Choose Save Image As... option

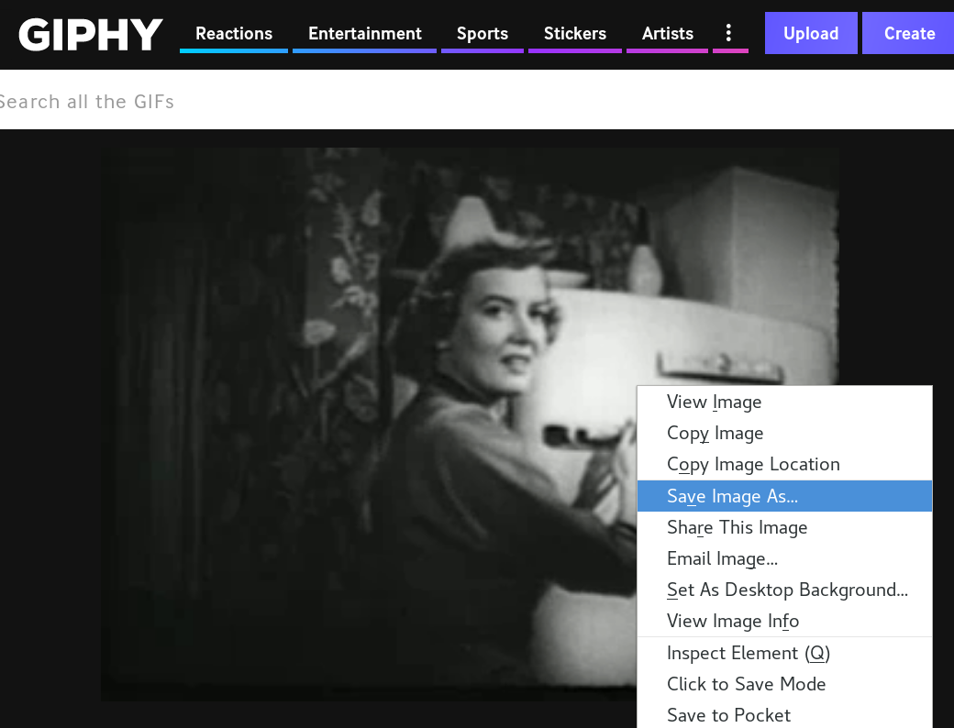[732, 496]
